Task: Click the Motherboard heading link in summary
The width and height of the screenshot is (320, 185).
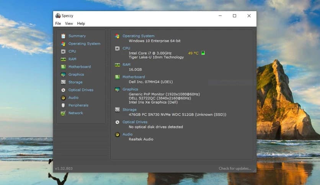Action: [x=134, y=77]
